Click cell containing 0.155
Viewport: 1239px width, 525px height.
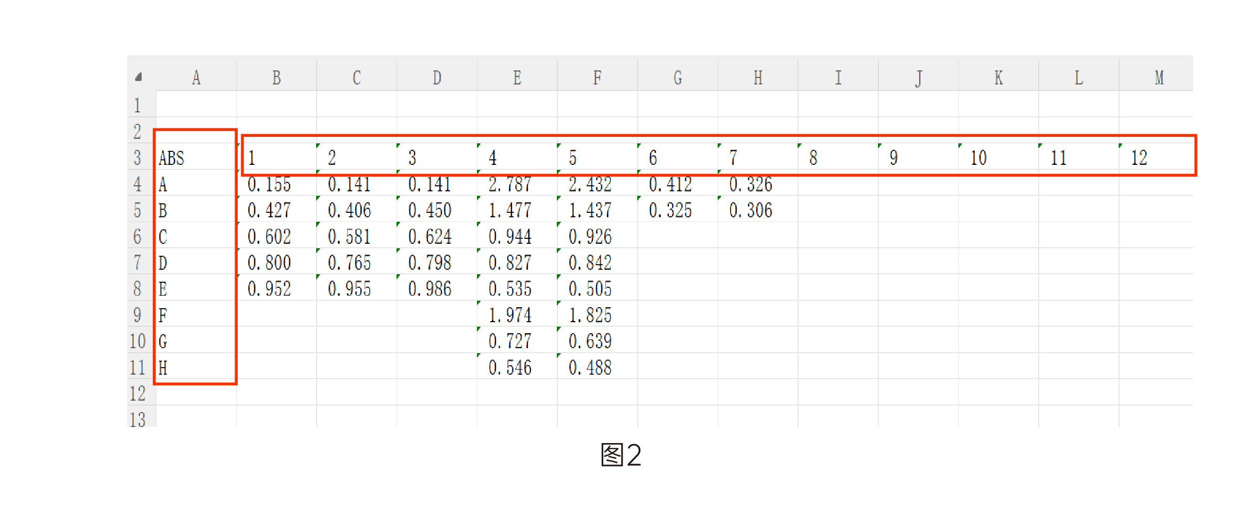(x=277, y=183)
